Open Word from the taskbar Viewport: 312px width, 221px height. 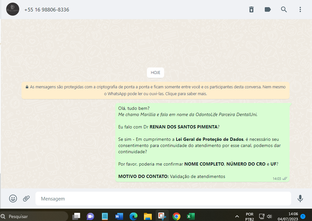119,216
